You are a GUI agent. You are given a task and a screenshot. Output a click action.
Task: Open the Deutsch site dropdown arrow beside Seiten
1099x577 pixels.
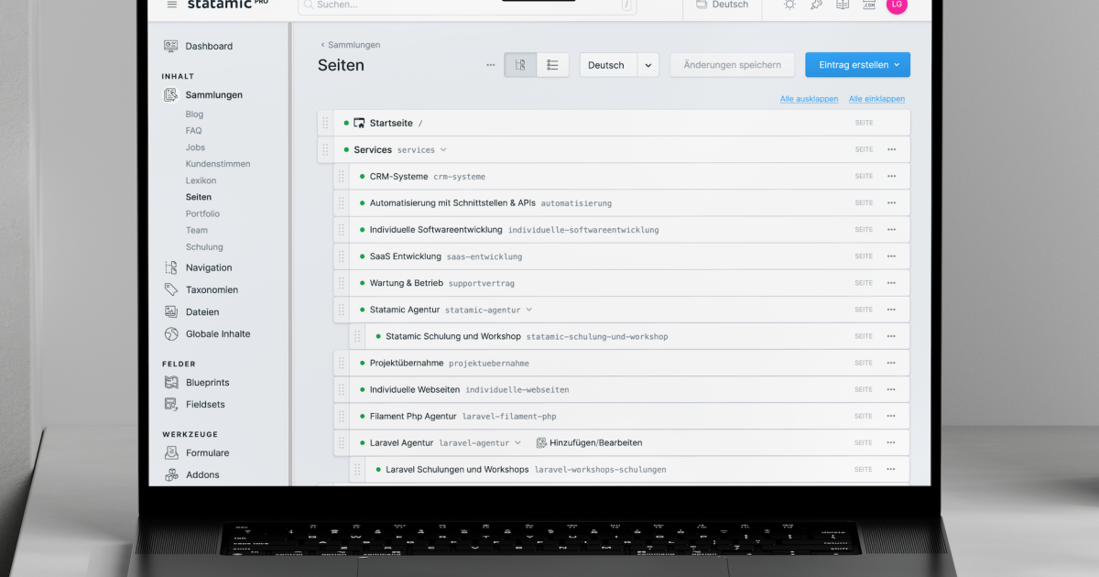(648, 65)
